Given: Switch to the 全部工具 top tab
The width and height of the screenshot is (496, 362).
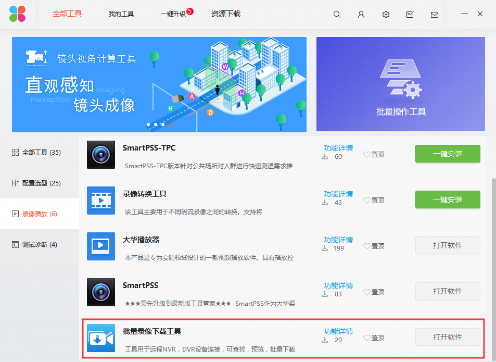Looking at the screenshot, I should pos(67,14).
